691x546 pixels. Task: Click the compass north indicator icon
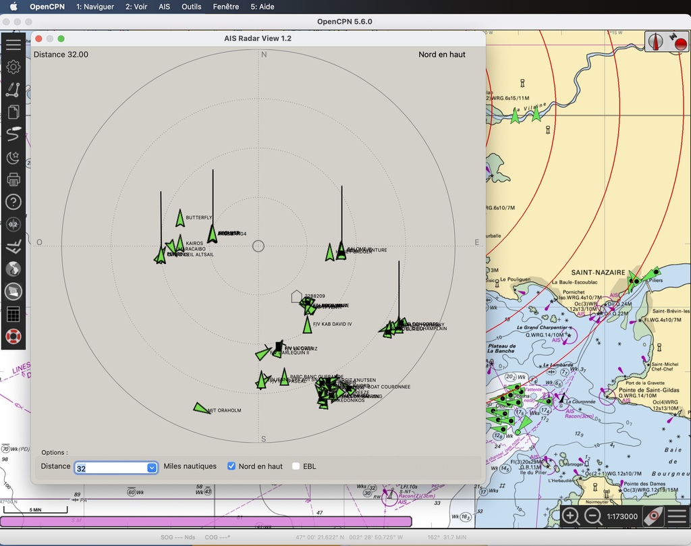[x=656, y=41]
